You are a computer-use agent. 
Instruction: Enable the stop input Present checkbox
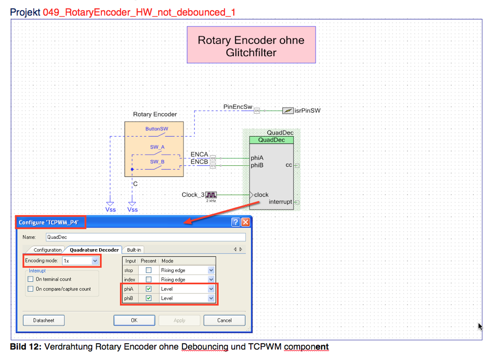click(x=148, y=270)
